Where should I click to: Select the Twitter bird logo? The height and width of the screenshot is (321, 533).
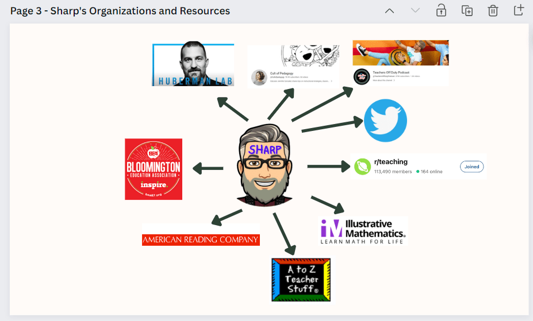tap(385, 121)
